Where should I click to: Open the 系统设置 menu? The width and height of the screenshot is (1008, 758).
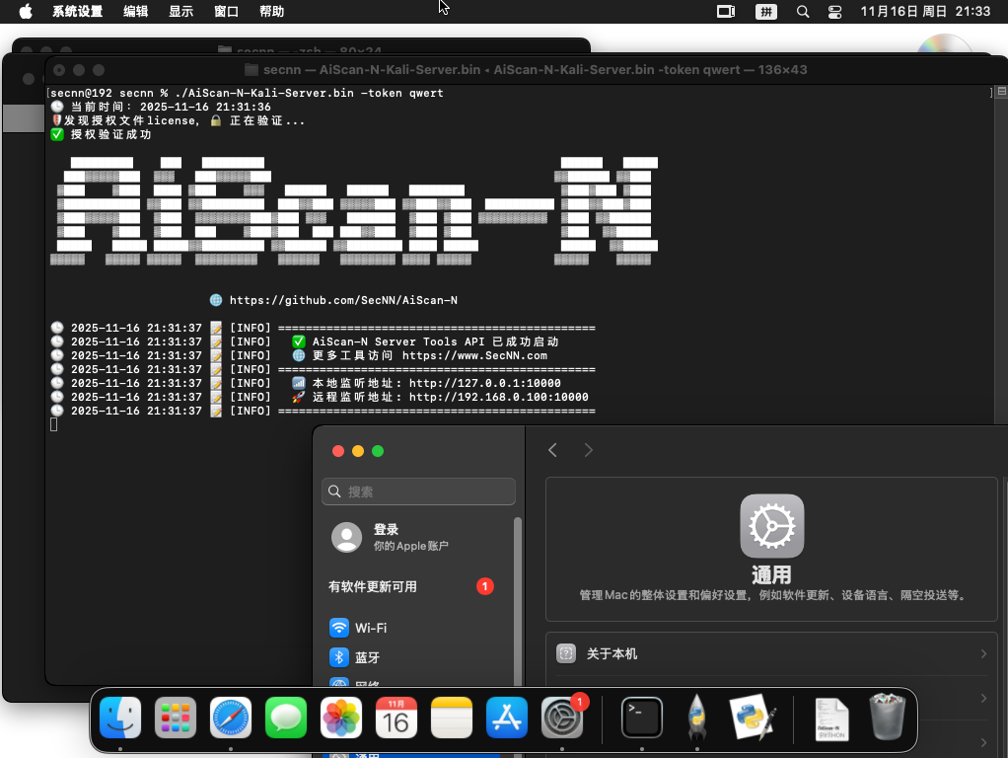pyautogui.click(x=78, y=12)
